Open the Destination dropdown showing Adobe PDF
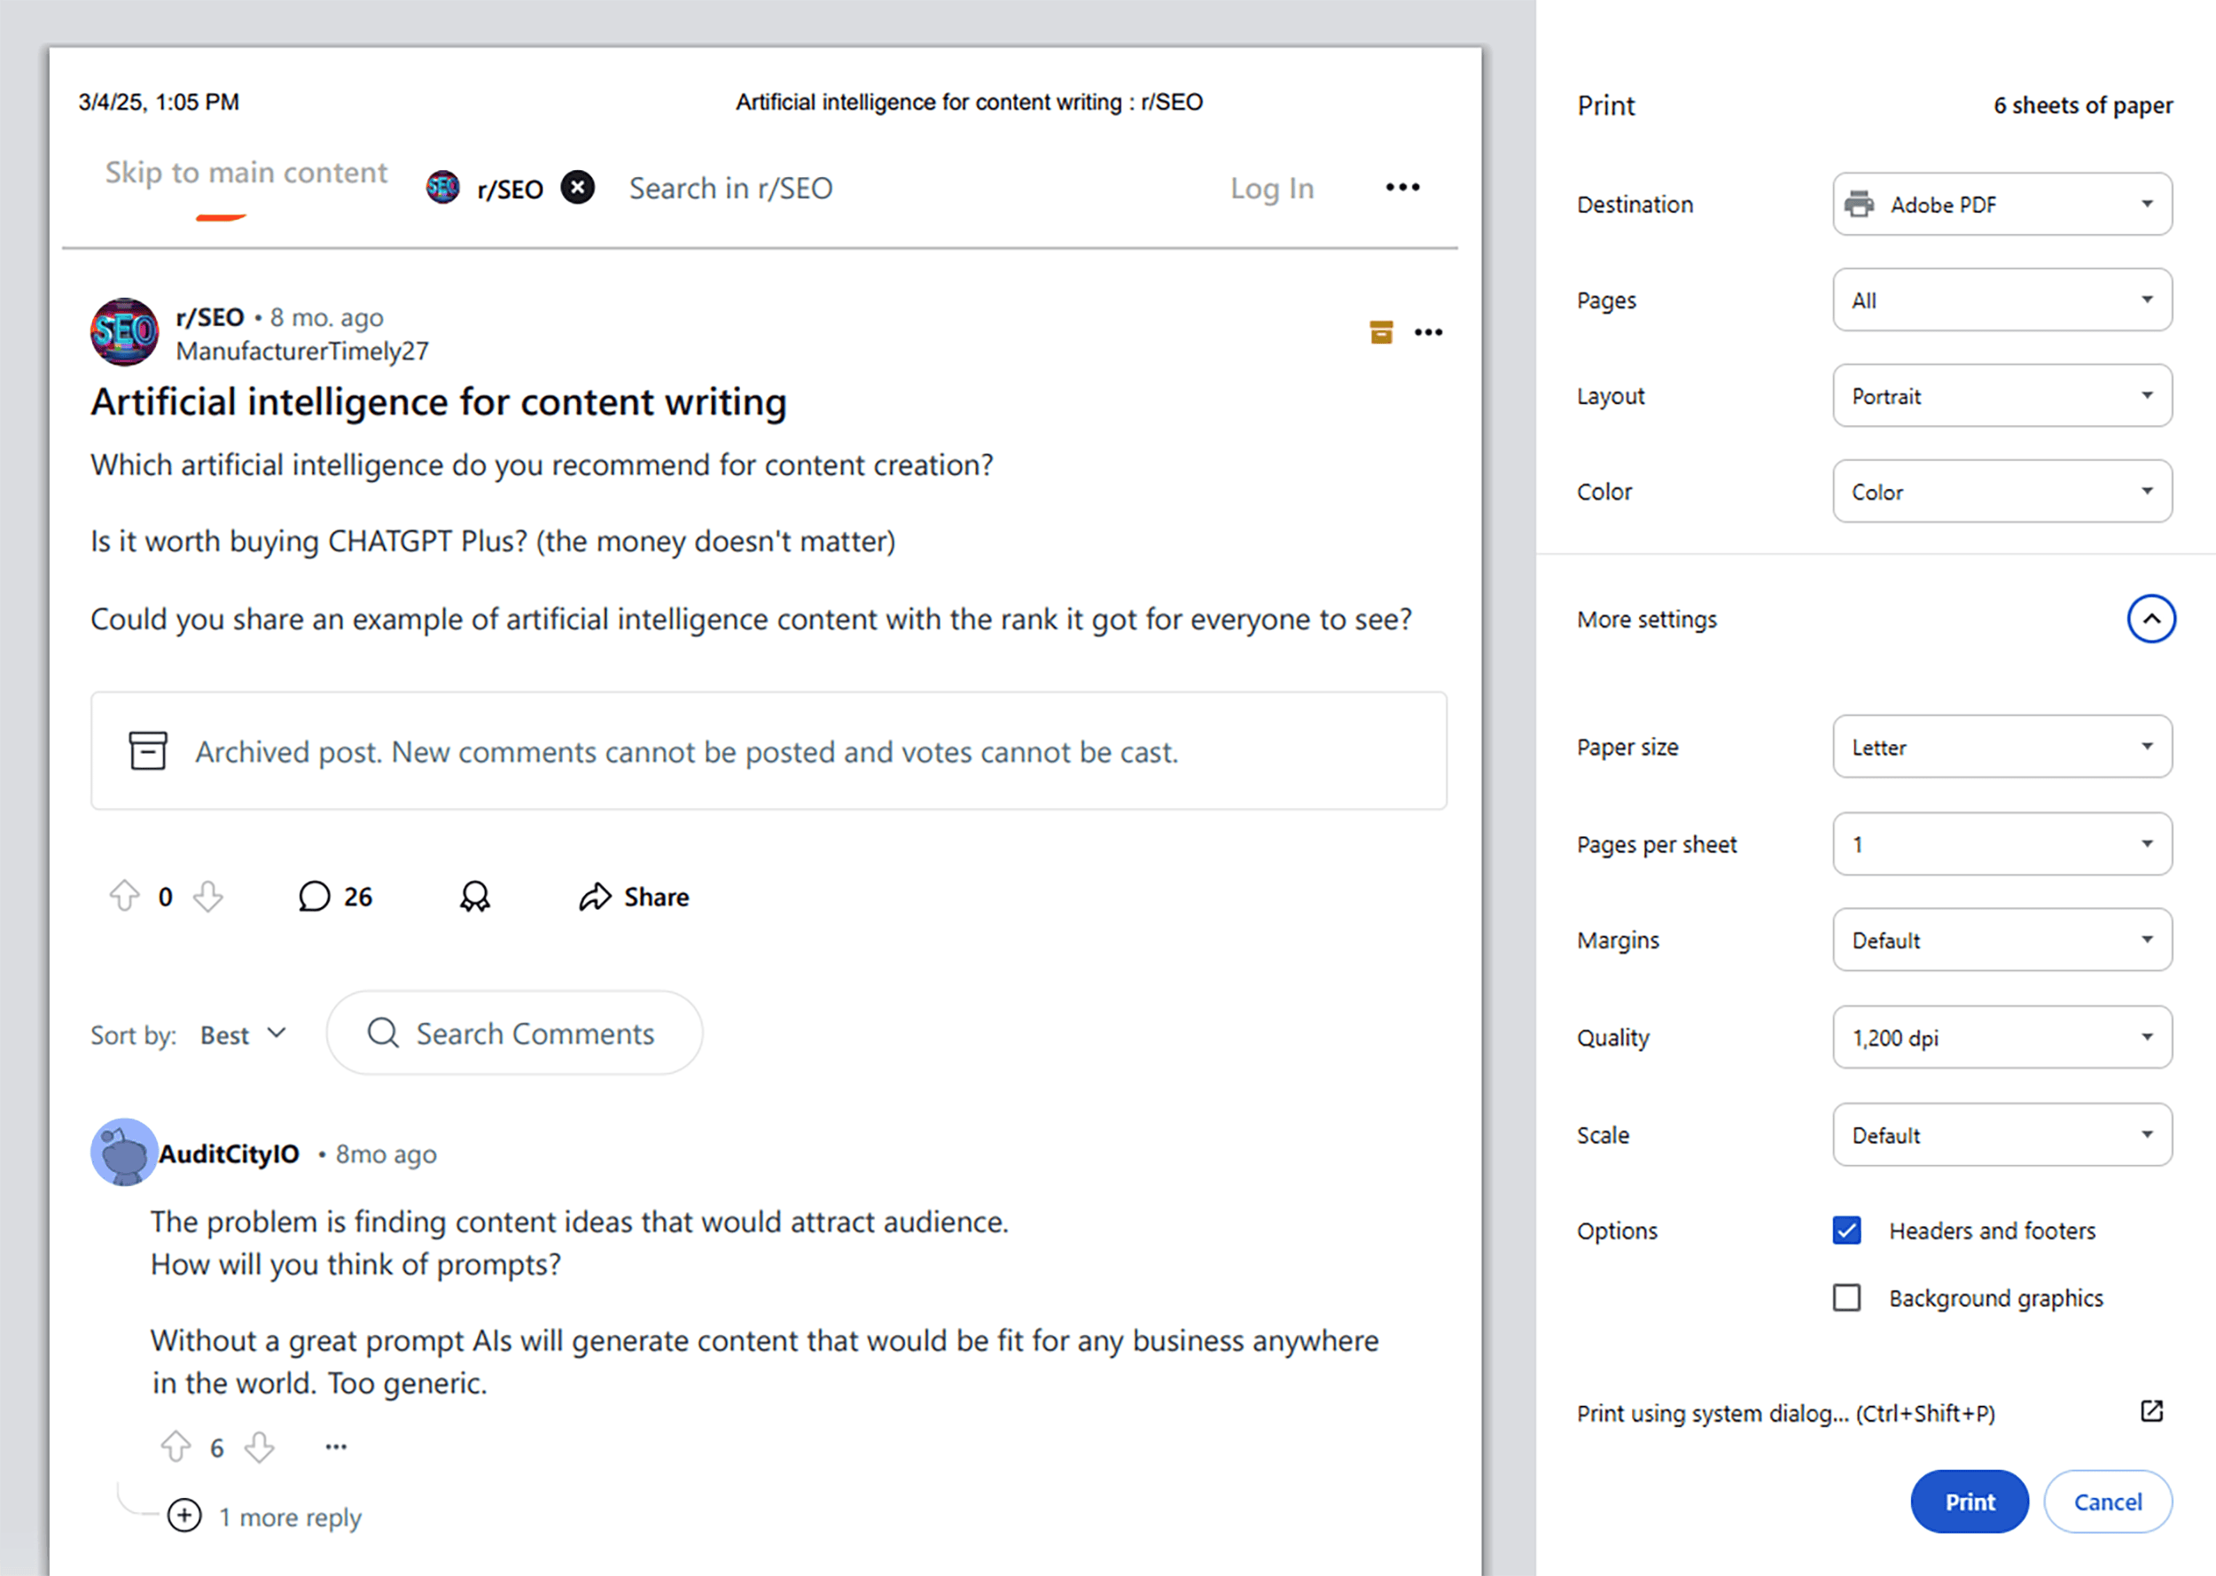Viewport: 2216px width, 1576px height. [x=2001, y=204]
